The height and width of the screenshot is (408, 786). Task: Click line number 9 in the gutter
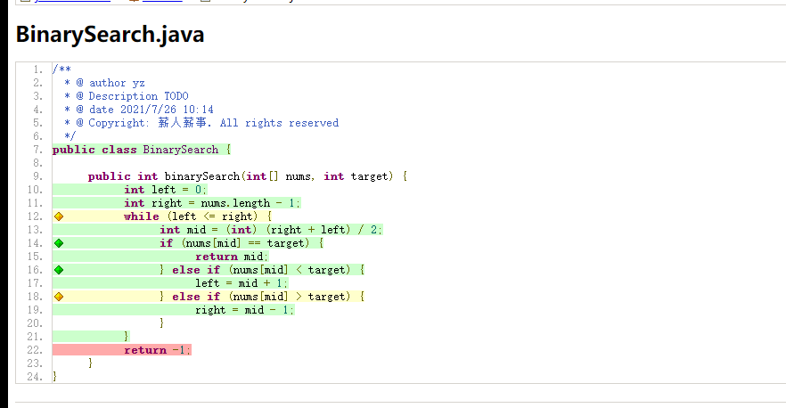[x=38, y=176]
